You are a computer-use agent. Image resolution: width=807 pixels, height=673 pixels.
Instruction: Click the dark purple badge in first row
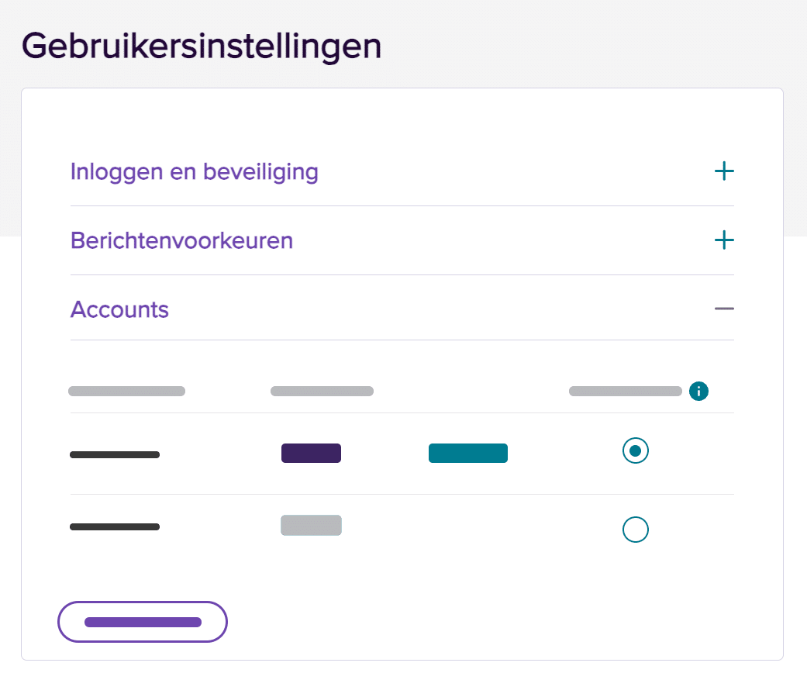(311, 453)
